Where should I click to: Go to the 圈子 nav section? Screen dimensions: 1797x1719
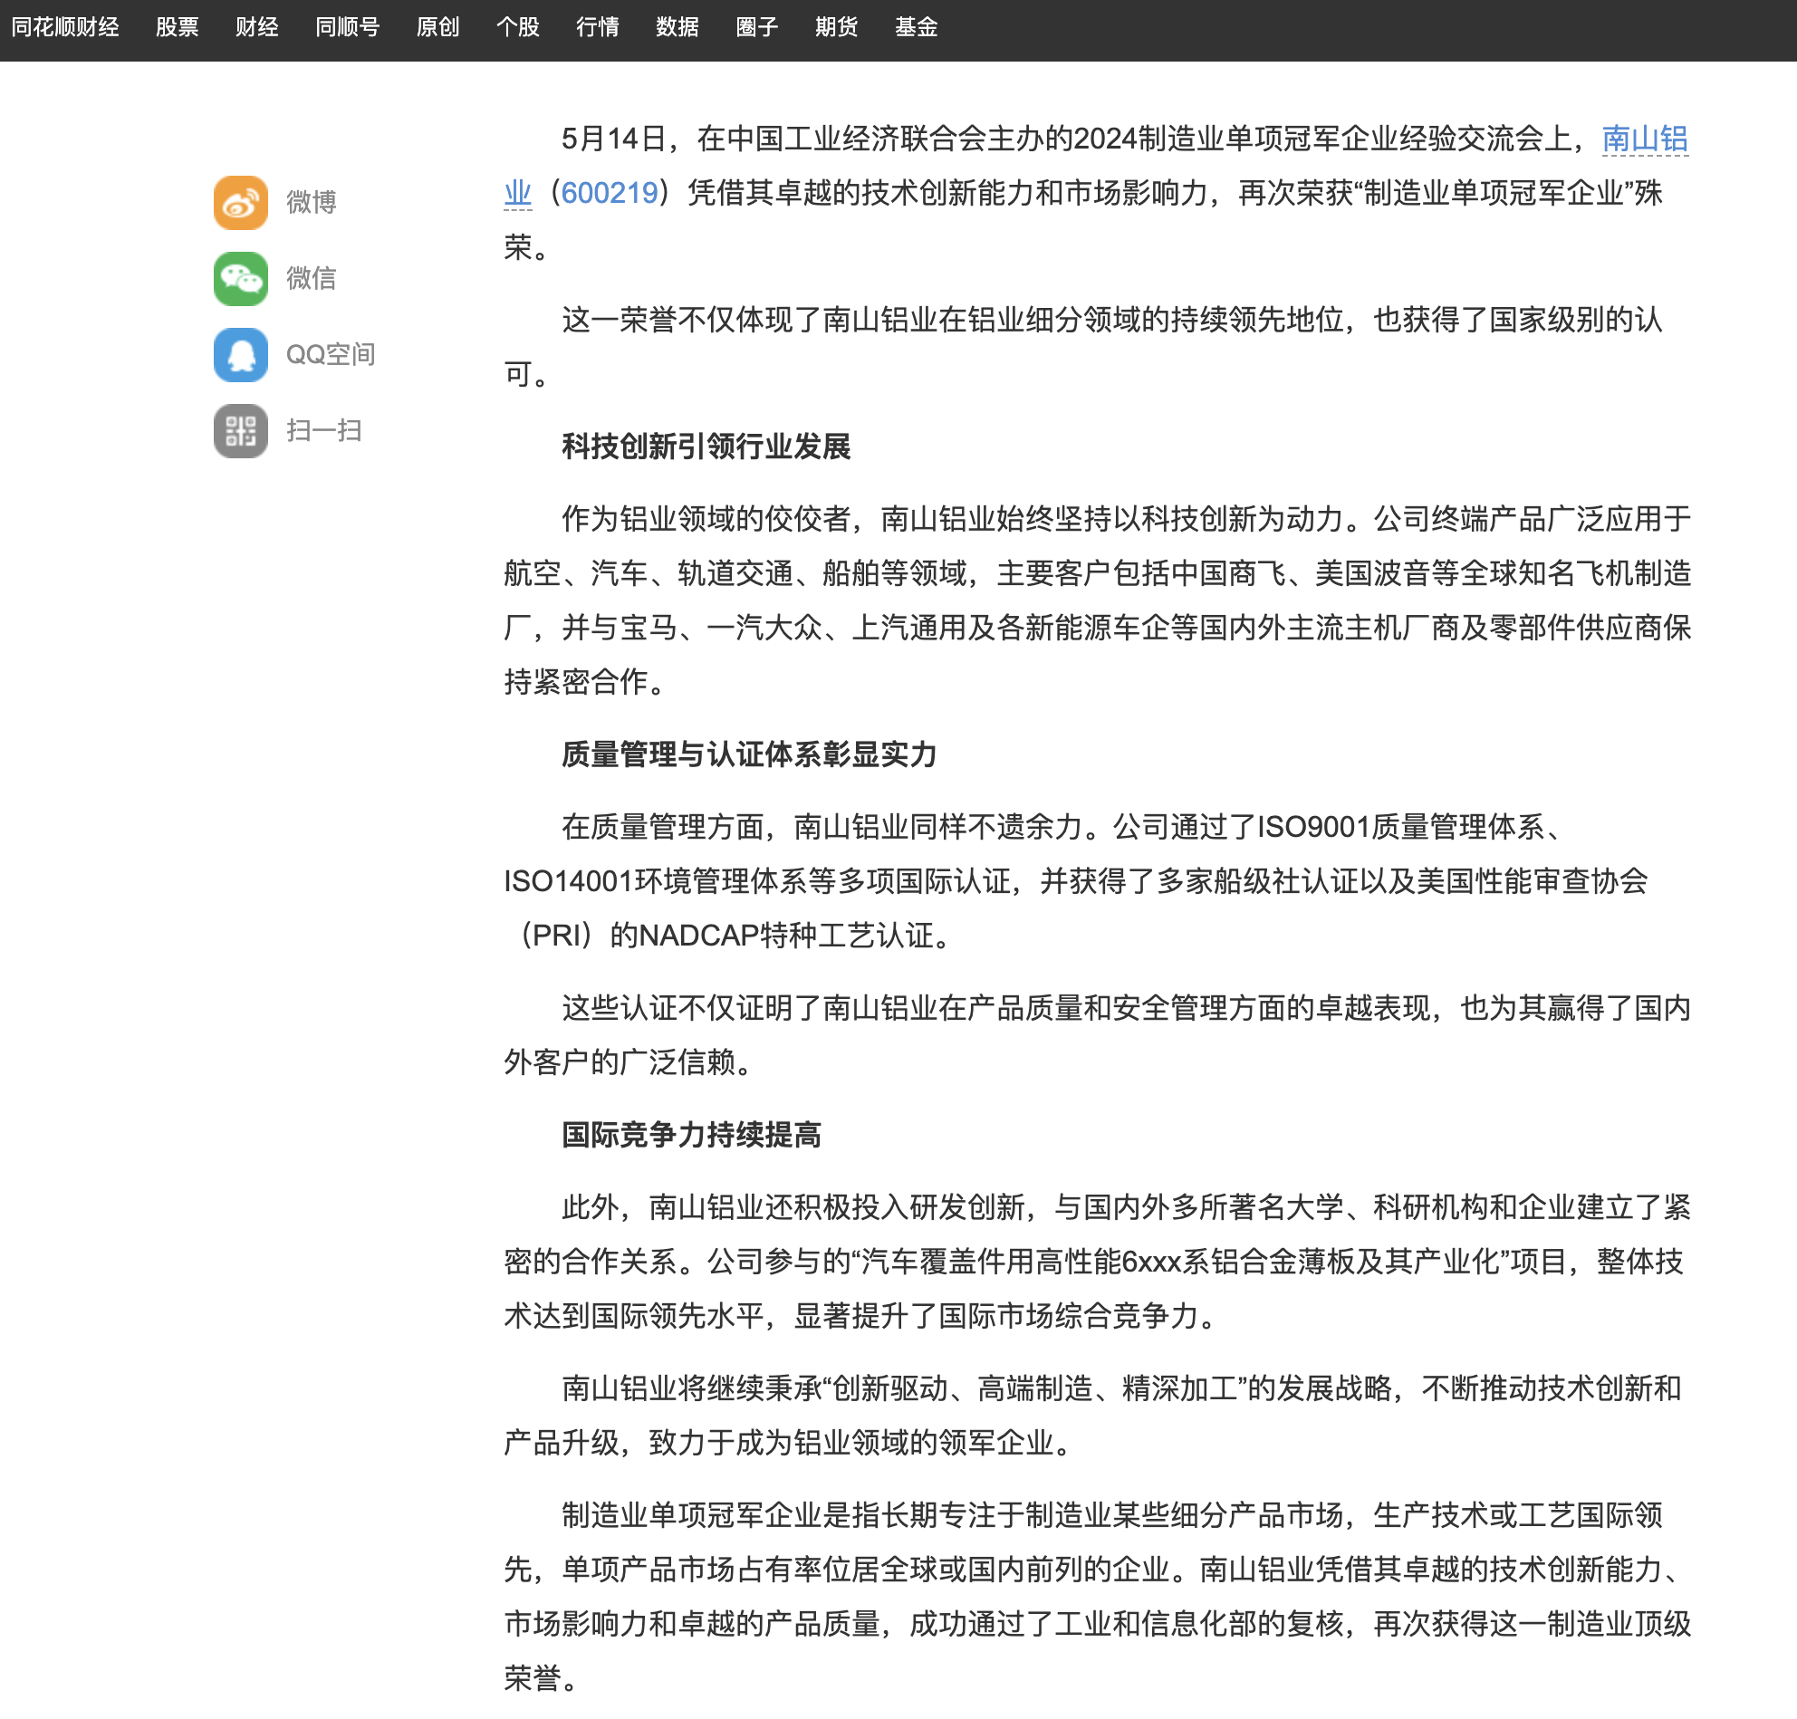757,27
